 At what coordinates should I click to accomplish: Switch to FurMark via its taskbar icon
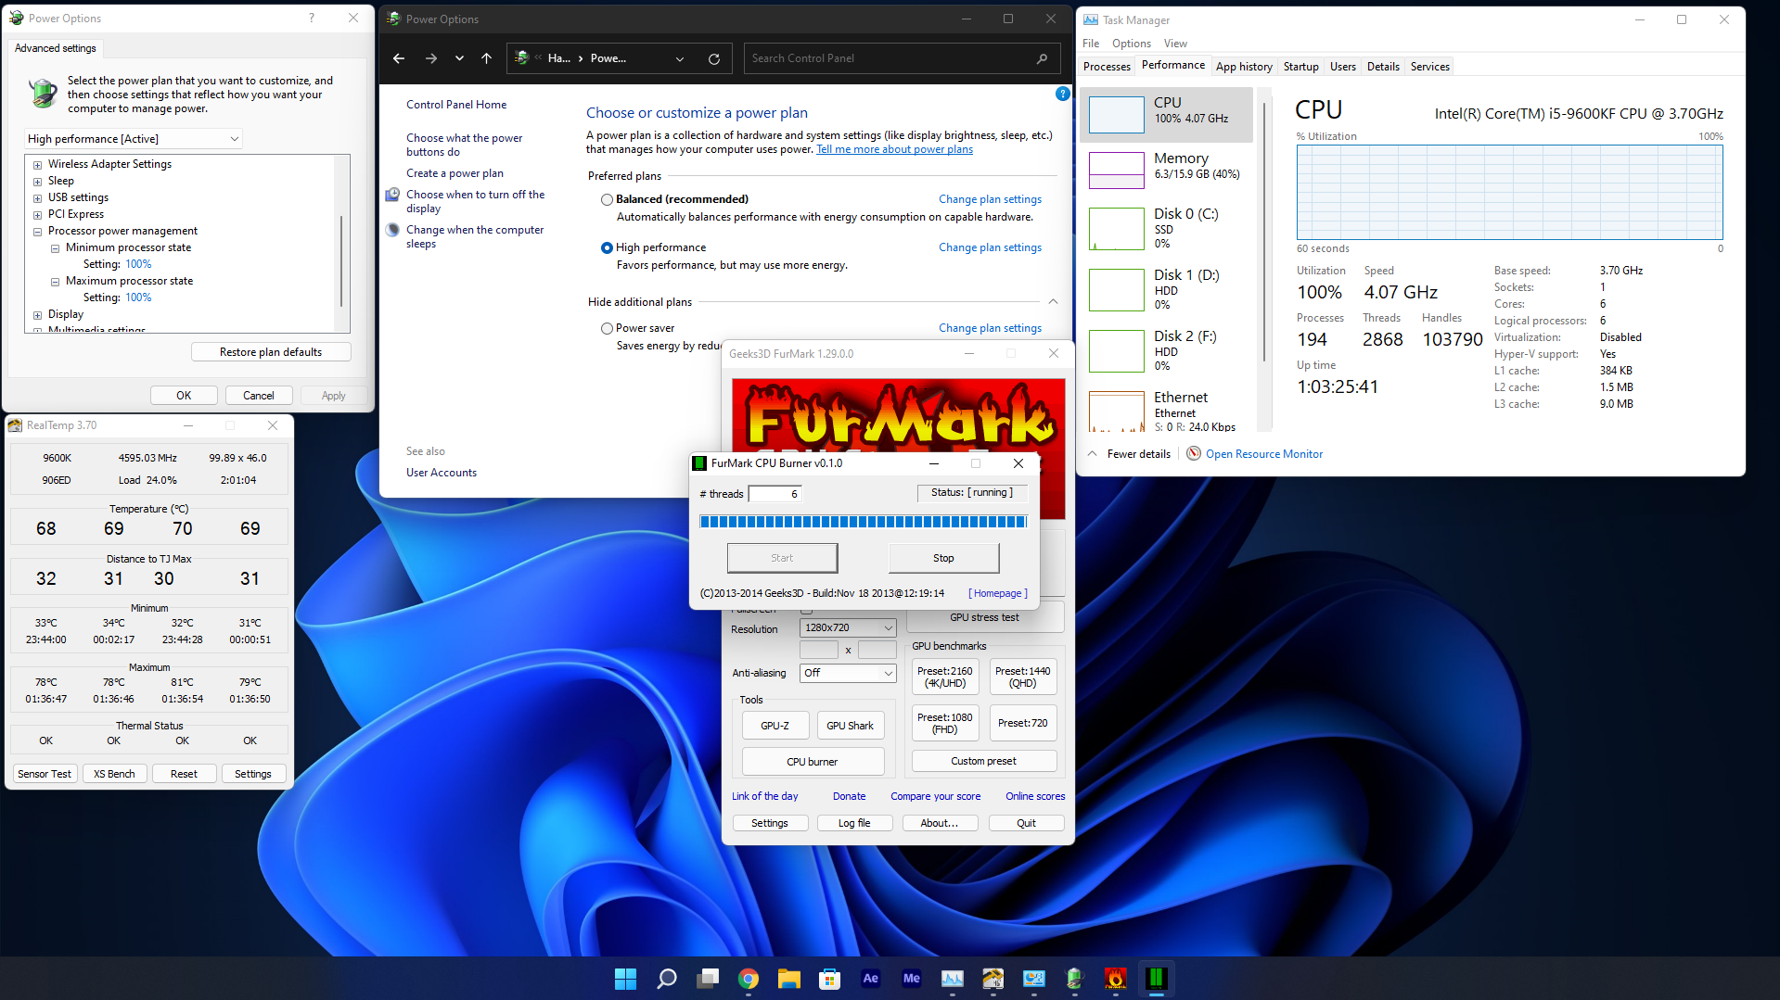click(1115, 978)
